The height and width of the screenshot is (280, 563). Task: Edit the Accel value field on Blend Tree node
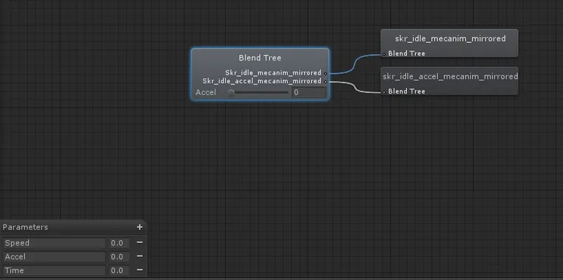[x=309, y=93]
